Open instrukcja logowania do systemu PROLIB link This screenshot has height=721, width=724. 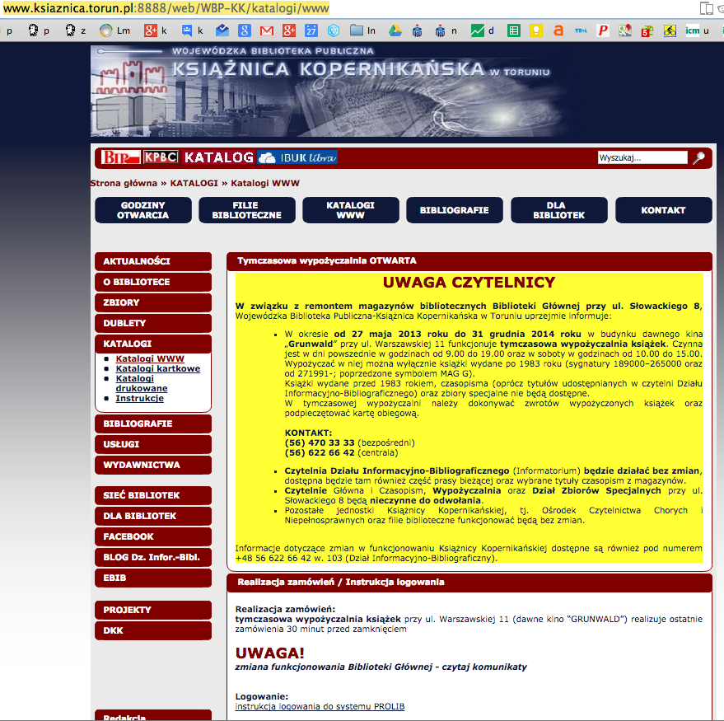(320, 707)
